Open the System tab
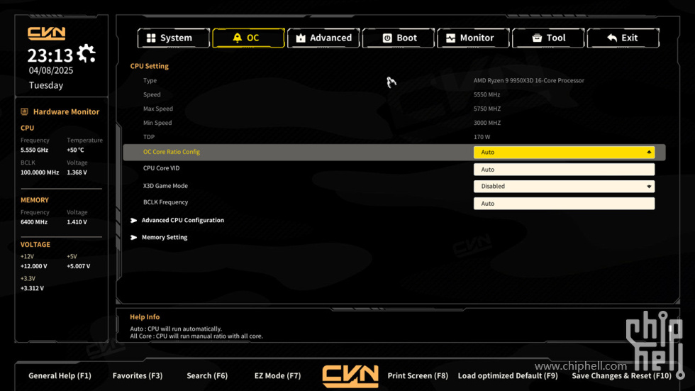Viewport: 695px width, 391px height. pos(173,38)
